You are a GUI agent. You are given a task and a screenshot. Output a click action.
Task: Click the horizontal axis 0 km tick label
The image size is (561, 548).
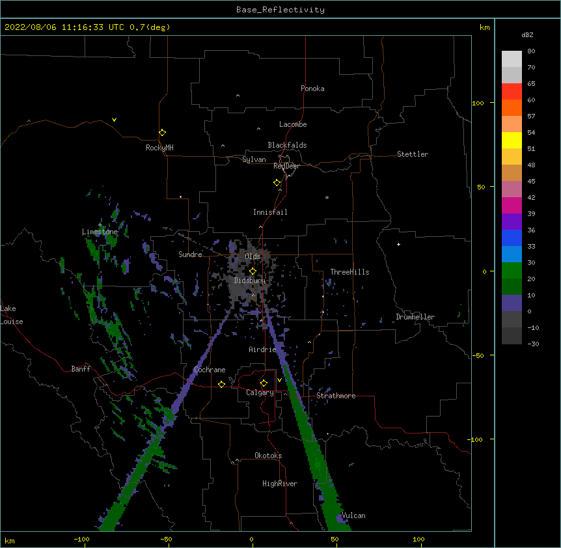pos(251,540)
